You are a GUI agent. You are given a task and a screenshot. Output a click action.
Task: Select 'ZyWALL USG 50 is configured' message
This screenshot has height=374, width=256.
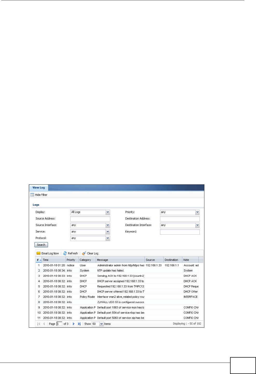121,302
